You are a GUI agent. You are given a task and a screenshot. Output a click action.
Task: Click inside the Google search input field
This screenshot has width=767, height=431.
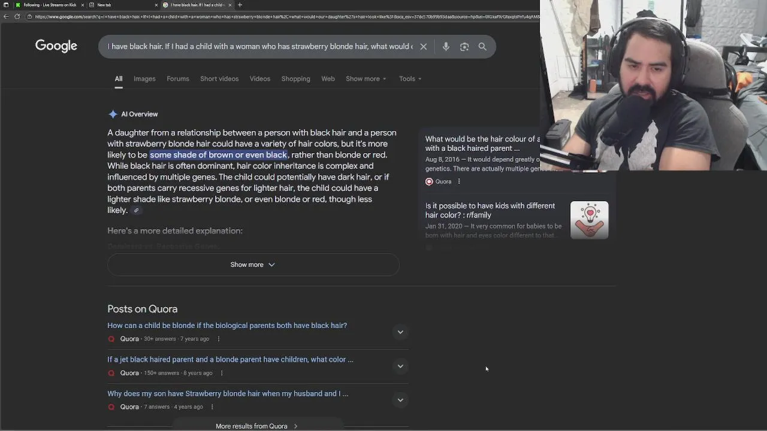260,47
